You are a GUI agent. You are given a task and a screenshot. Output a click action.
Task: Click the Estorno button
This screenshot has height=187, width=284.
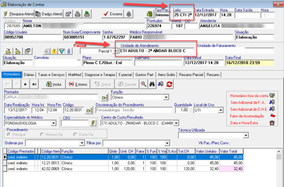[78, 84]
